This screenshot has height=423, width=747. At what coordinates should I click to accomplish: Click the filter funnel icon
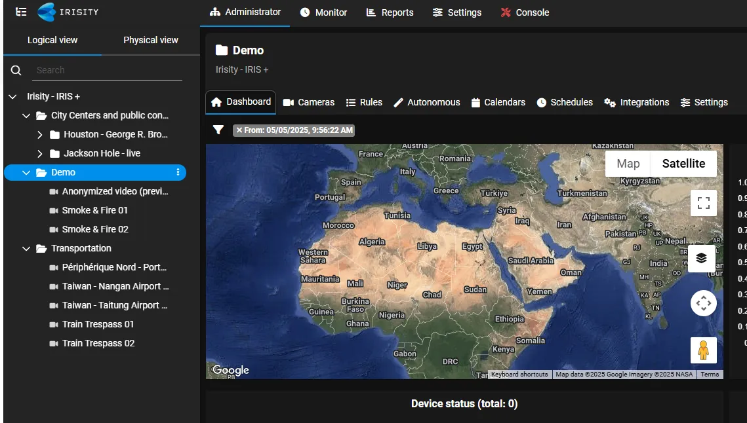[x=218, y=130]
